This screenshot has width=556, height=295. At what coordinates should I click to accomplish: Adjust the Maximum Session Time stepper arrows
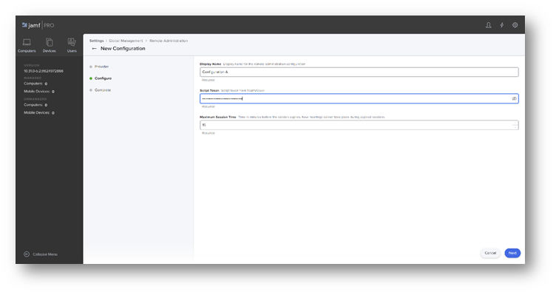[515, 125]
